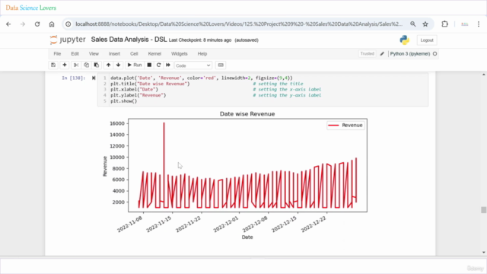Paste cells below icon
Screen dimensions: 487x274
tap(97, 65)
